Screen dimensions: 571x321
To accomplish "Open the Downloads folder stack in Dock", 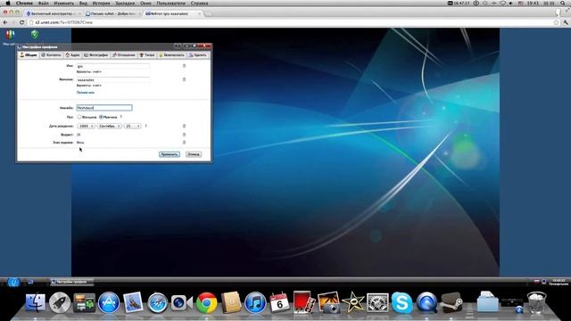I will point(488,302).
